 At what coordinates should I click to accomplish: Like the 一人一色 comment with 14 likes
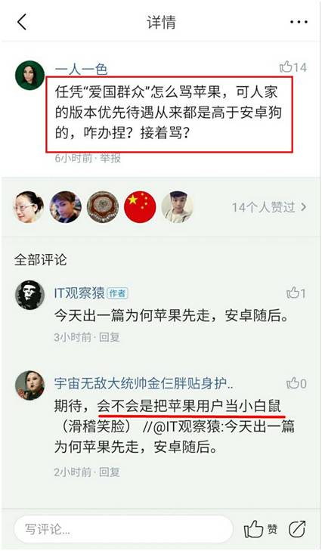293,67
